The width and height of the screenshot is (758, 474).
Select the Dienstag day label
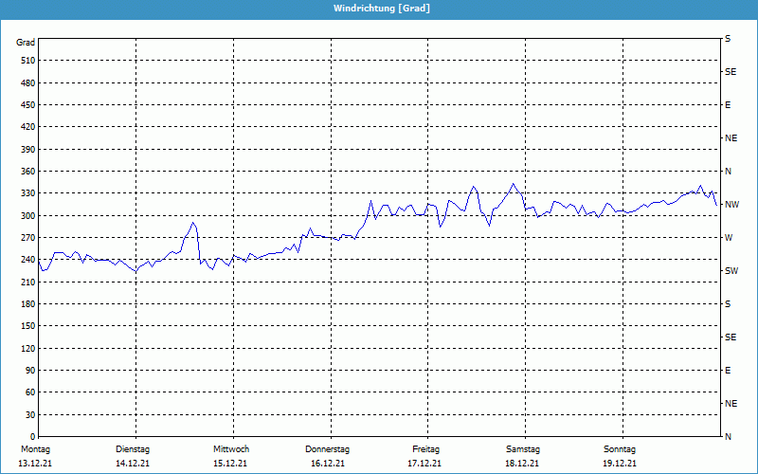click(133, 448)
